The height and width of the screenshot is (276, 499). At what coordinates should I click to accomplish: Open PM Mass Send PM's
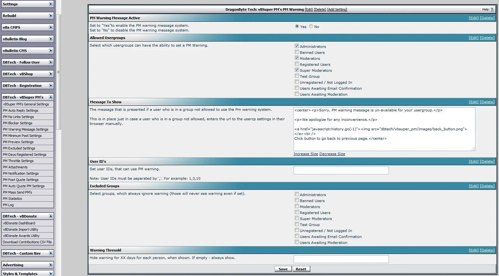tap(17, 192)
